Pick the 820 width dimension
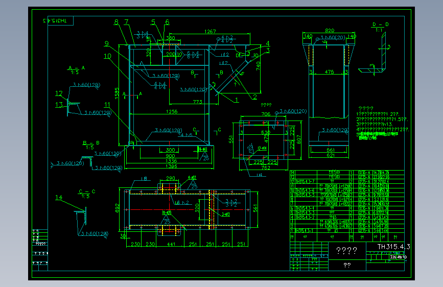 [x=330, y=30]
